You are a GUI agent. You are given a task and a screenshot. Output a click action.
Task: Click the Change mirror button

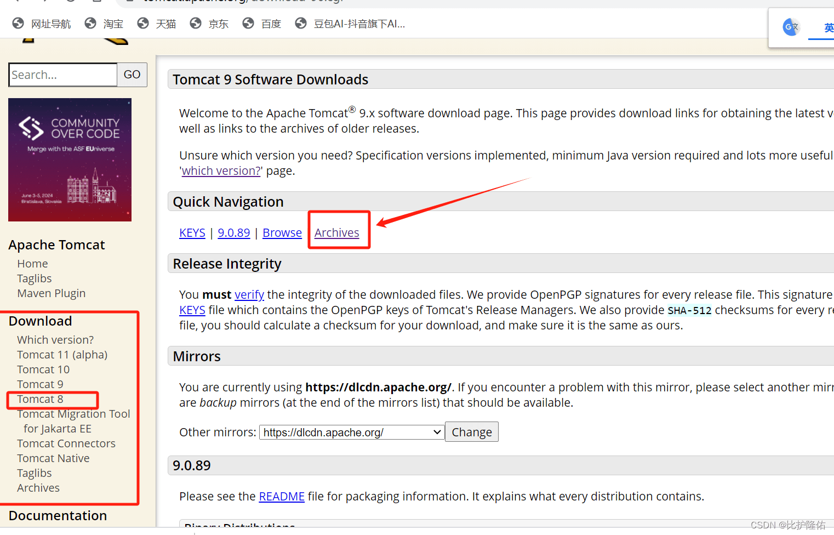(472, 432)
